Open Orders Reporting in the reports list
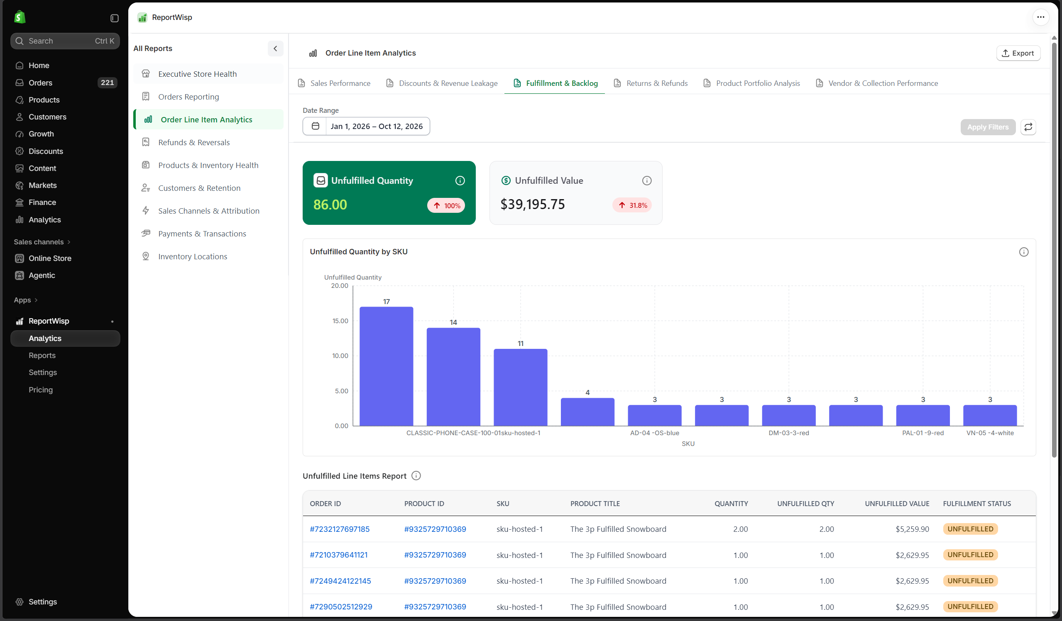 pos(208,96)
